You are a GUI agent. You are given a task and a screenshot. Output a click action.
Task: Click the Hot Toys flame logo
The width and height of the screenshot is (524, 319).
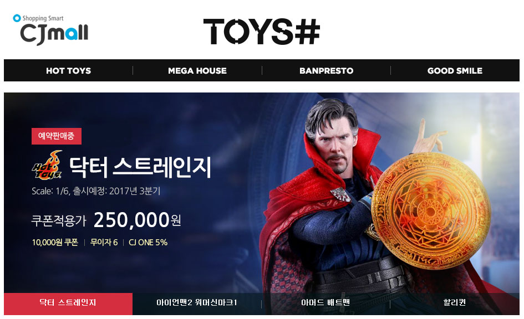48,165
